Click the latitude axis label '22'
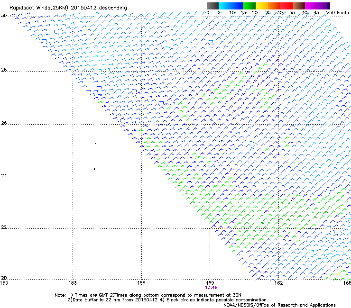The height and width of the screenshot is (308, 351). point(4,227)
